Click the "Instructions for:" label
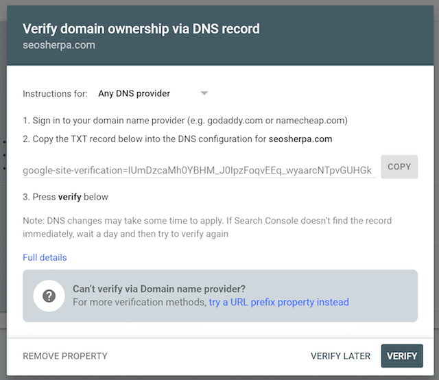 point(55,93)
